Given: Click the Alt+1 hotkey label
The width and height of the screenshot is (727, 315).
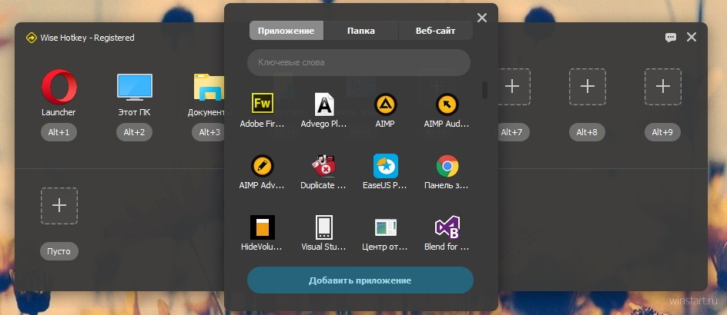Looking at the screenshot, I should (59, 132).
